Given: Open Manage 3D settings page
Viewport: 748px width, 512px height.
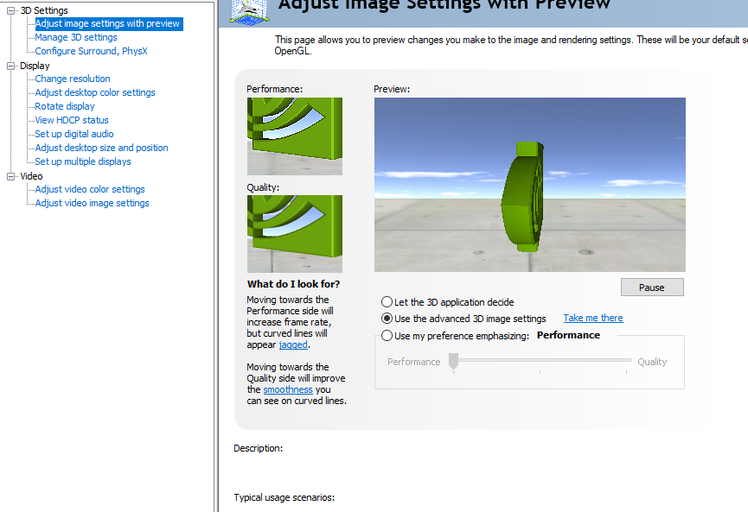Looking at the screenshot, I should [76, 37].
